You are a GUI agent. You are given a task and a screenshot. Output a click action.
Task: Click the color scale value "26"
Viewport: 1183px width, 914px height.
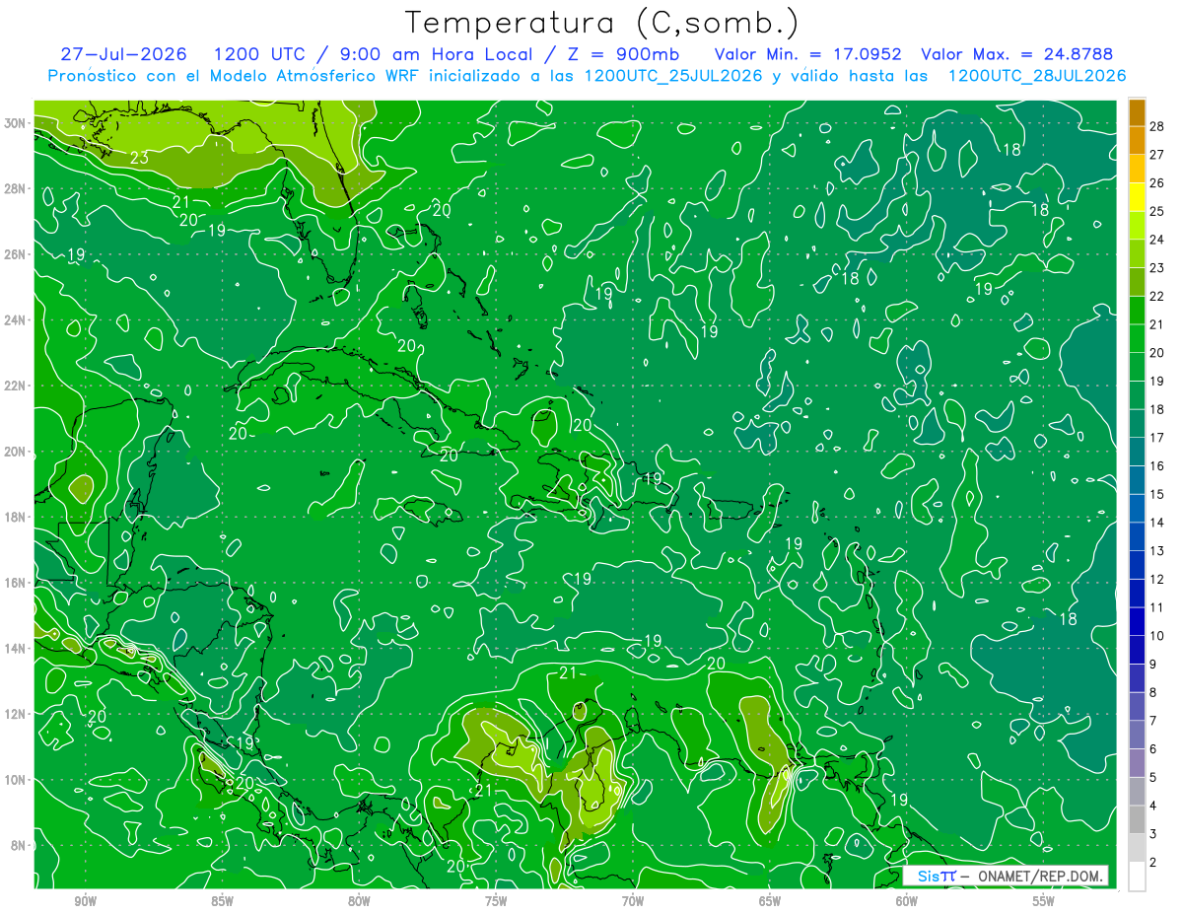pyautogui.click(x=1157, y=182)
